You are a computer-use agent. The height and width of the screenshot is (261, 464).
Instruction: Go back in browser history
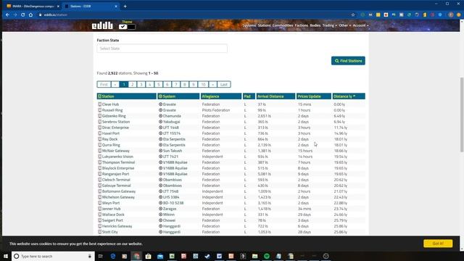(7, 14)
